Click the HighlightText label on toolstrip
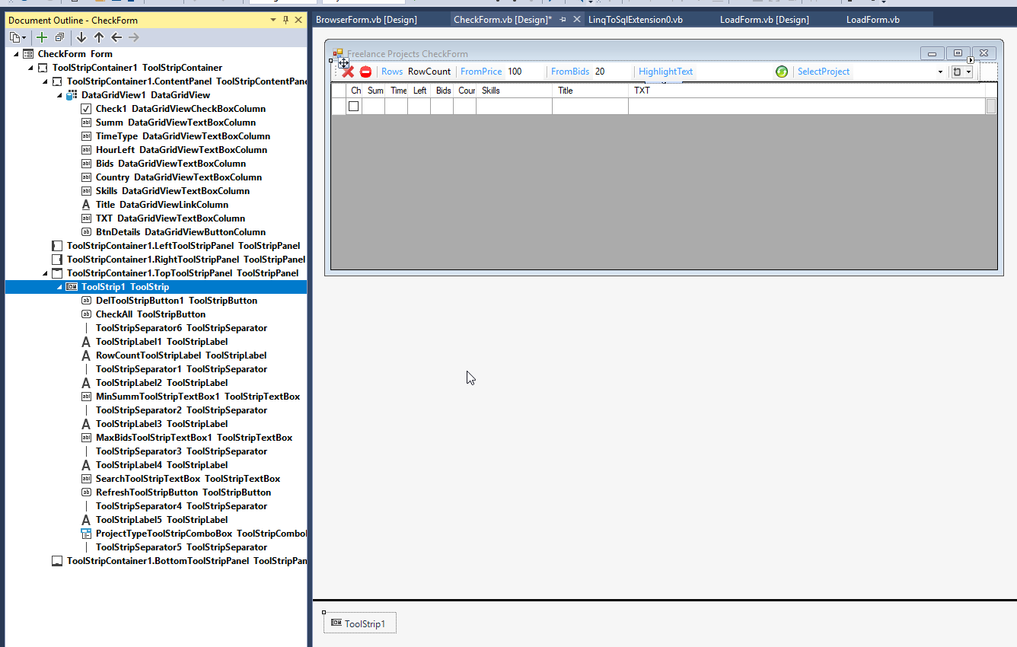Image resolution: width=1017 pixels, height=647 pixels. (x=666, y=72)
